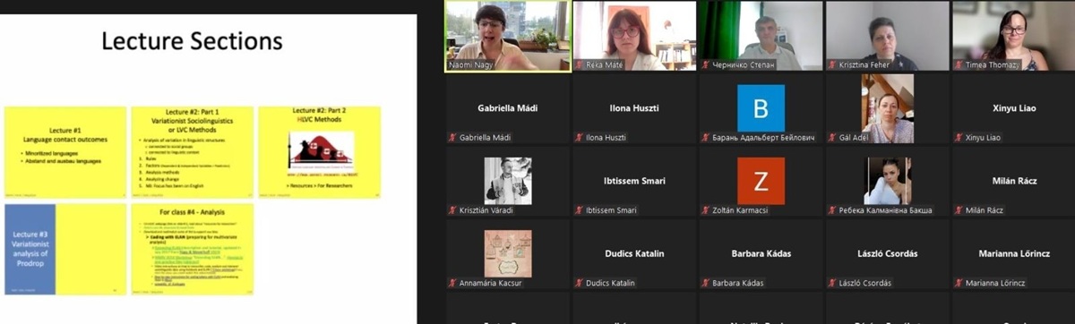
Task: Click muted mic icon beside Timea Thomazy
Action: 959,65
